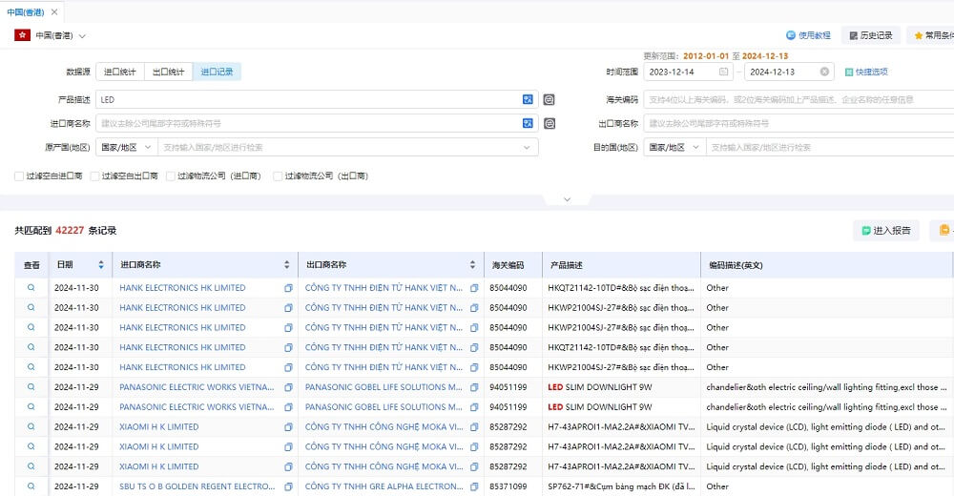Screen dimensions: 954x496
Task: Open 原产国(地区) 国家/地区 type dropdown
Action: click(x=127, y=147)
